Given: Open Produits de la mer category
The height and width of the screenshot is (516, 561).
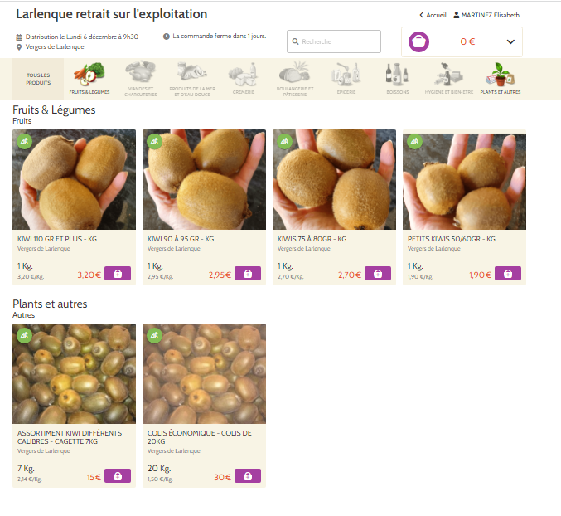Looking at the screenshot, I should tap(192, 79).
